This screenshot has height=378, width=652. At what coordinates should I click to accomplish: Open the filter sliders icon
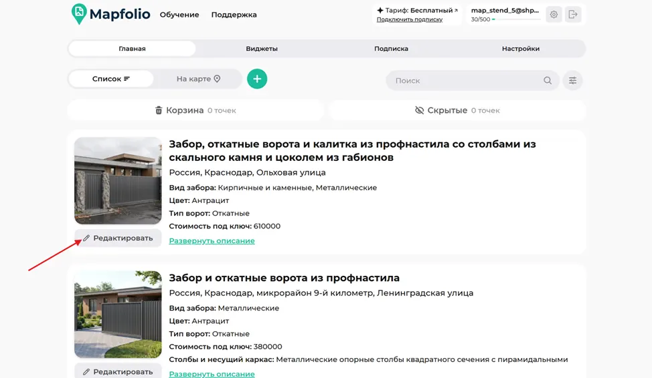tap(572, 81)
